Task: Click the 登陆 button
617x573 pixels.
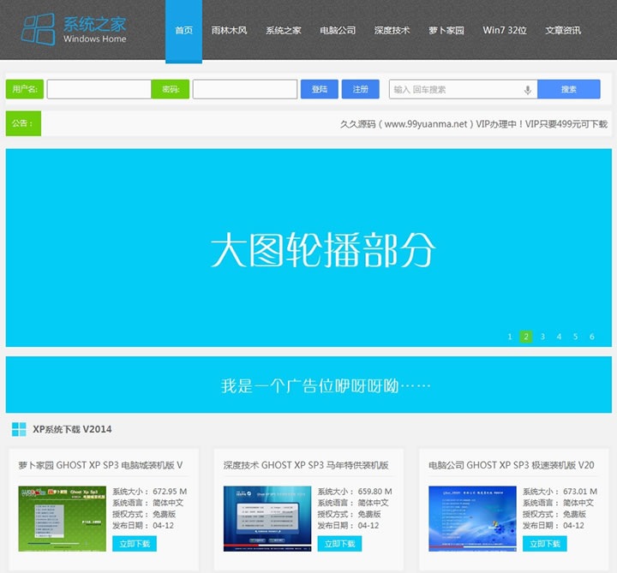Action: [x=320, y=89]
